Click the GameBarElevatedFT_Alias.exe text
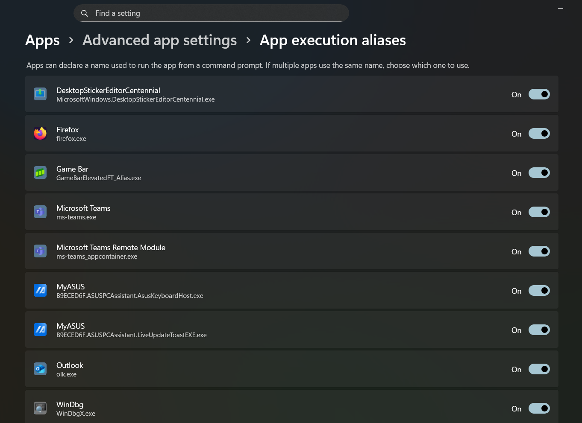 click(x=99, y=178)
